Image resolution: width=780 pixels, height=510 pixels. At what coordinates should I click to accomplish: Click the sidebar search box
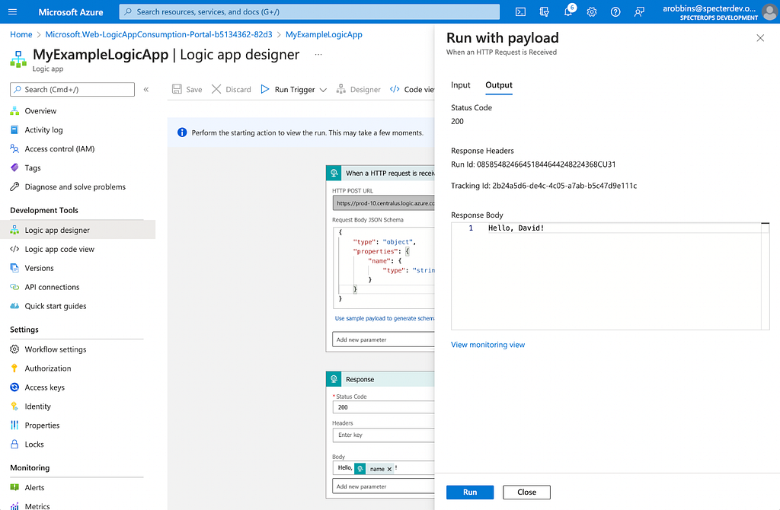pos(72,90)
